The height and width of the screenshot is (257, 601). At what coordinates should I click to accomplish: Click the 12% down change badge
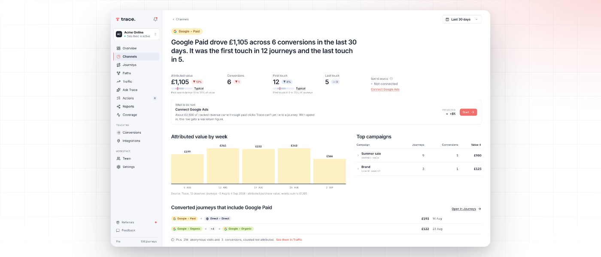coord(197,82)
